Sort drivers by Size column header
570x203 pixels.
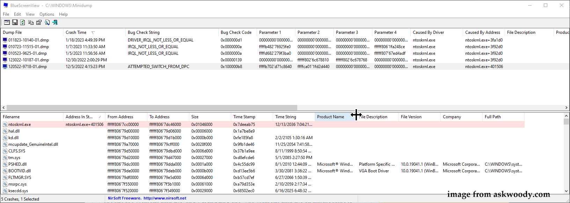pyautogui.click(x=210, y=117)
